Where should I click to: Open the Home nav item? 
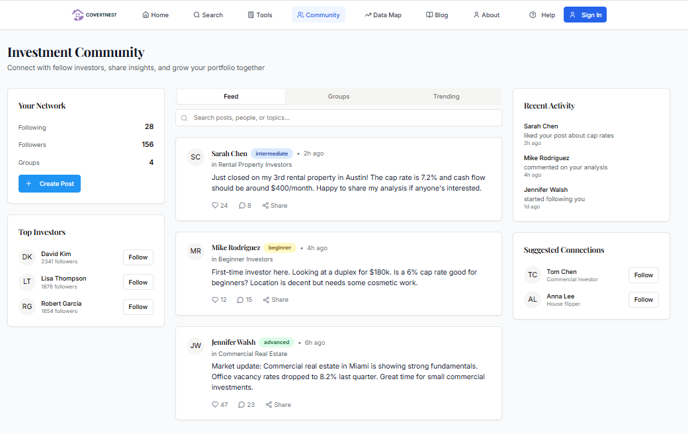click(x=155, y=15)
